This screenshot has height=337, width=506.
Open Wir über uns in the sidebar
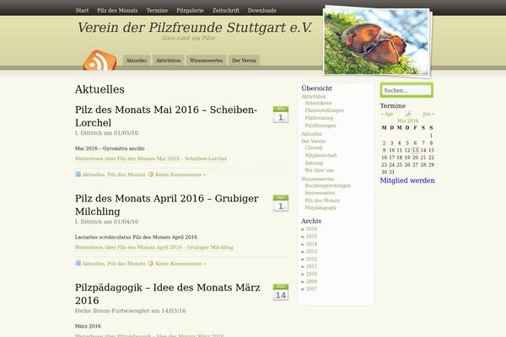(319, 170)
